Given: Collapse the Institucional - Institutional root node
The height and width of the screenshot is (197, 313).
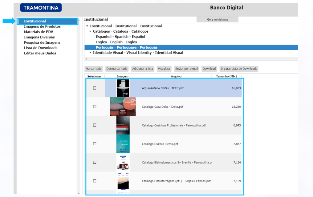Looking at the screenshot, I should click(x=87, y=26).
